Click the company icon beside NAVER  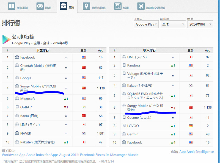17,133
